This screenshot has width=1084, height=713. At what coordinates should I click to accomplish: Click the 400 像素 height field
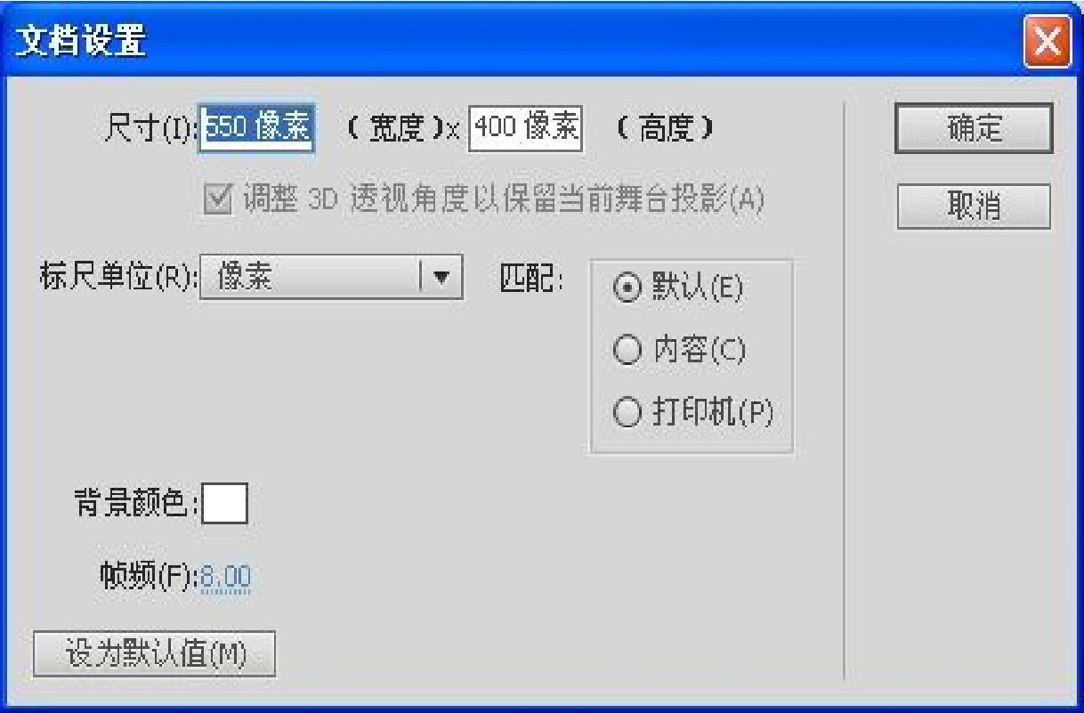(526, 130)
